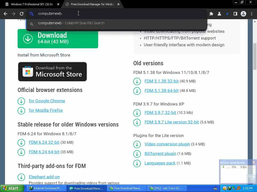
Task: Open the Chrome Labs flask icon
Action: coord(219,14)
